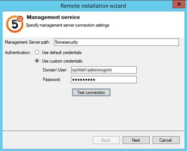Click the disabled Back button
The height and width of the screenshot is (151, 187).
coord(106,140)
